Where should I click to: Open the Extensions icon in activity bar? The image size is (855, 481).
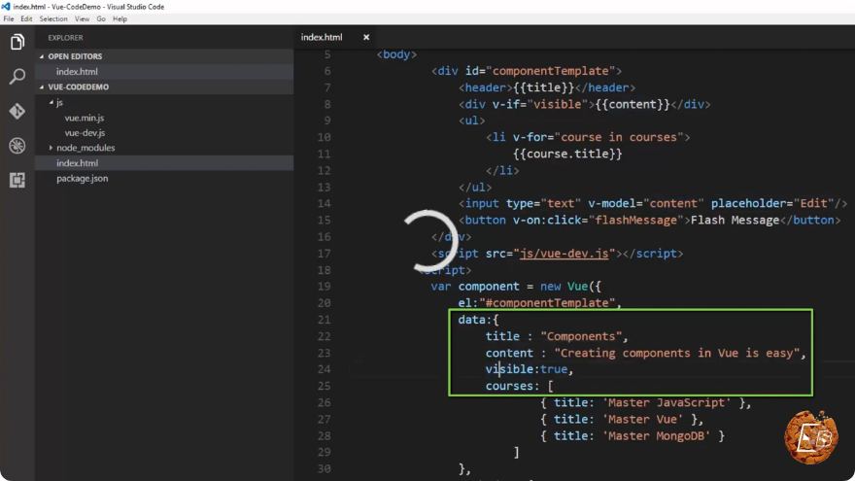pos(17,180)
